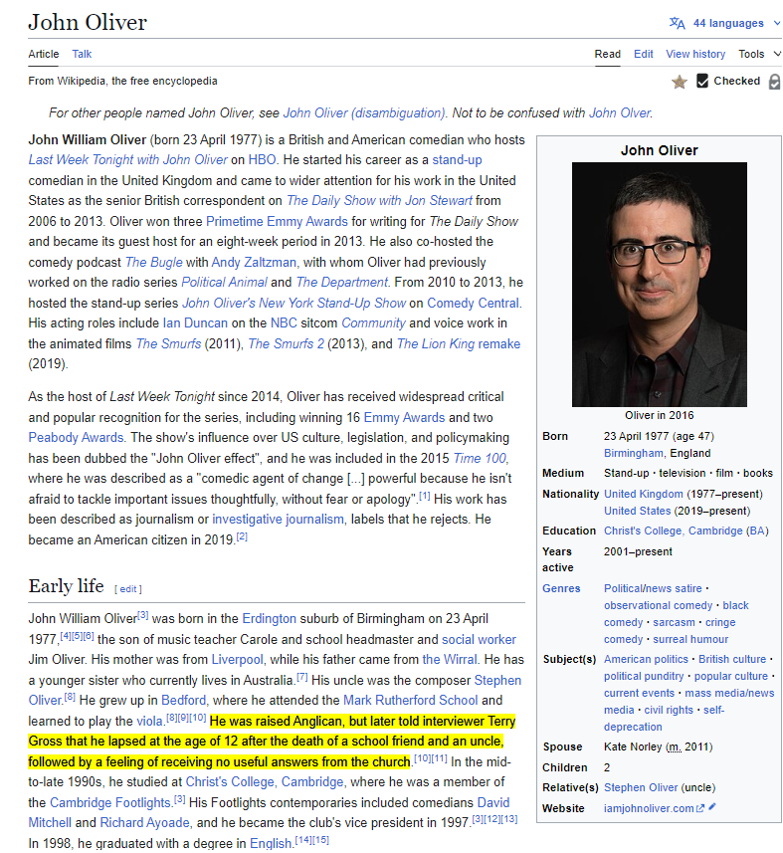Visit the iamjohnoliver.com website link
The image size is (783, 853).
pos(649,809)
